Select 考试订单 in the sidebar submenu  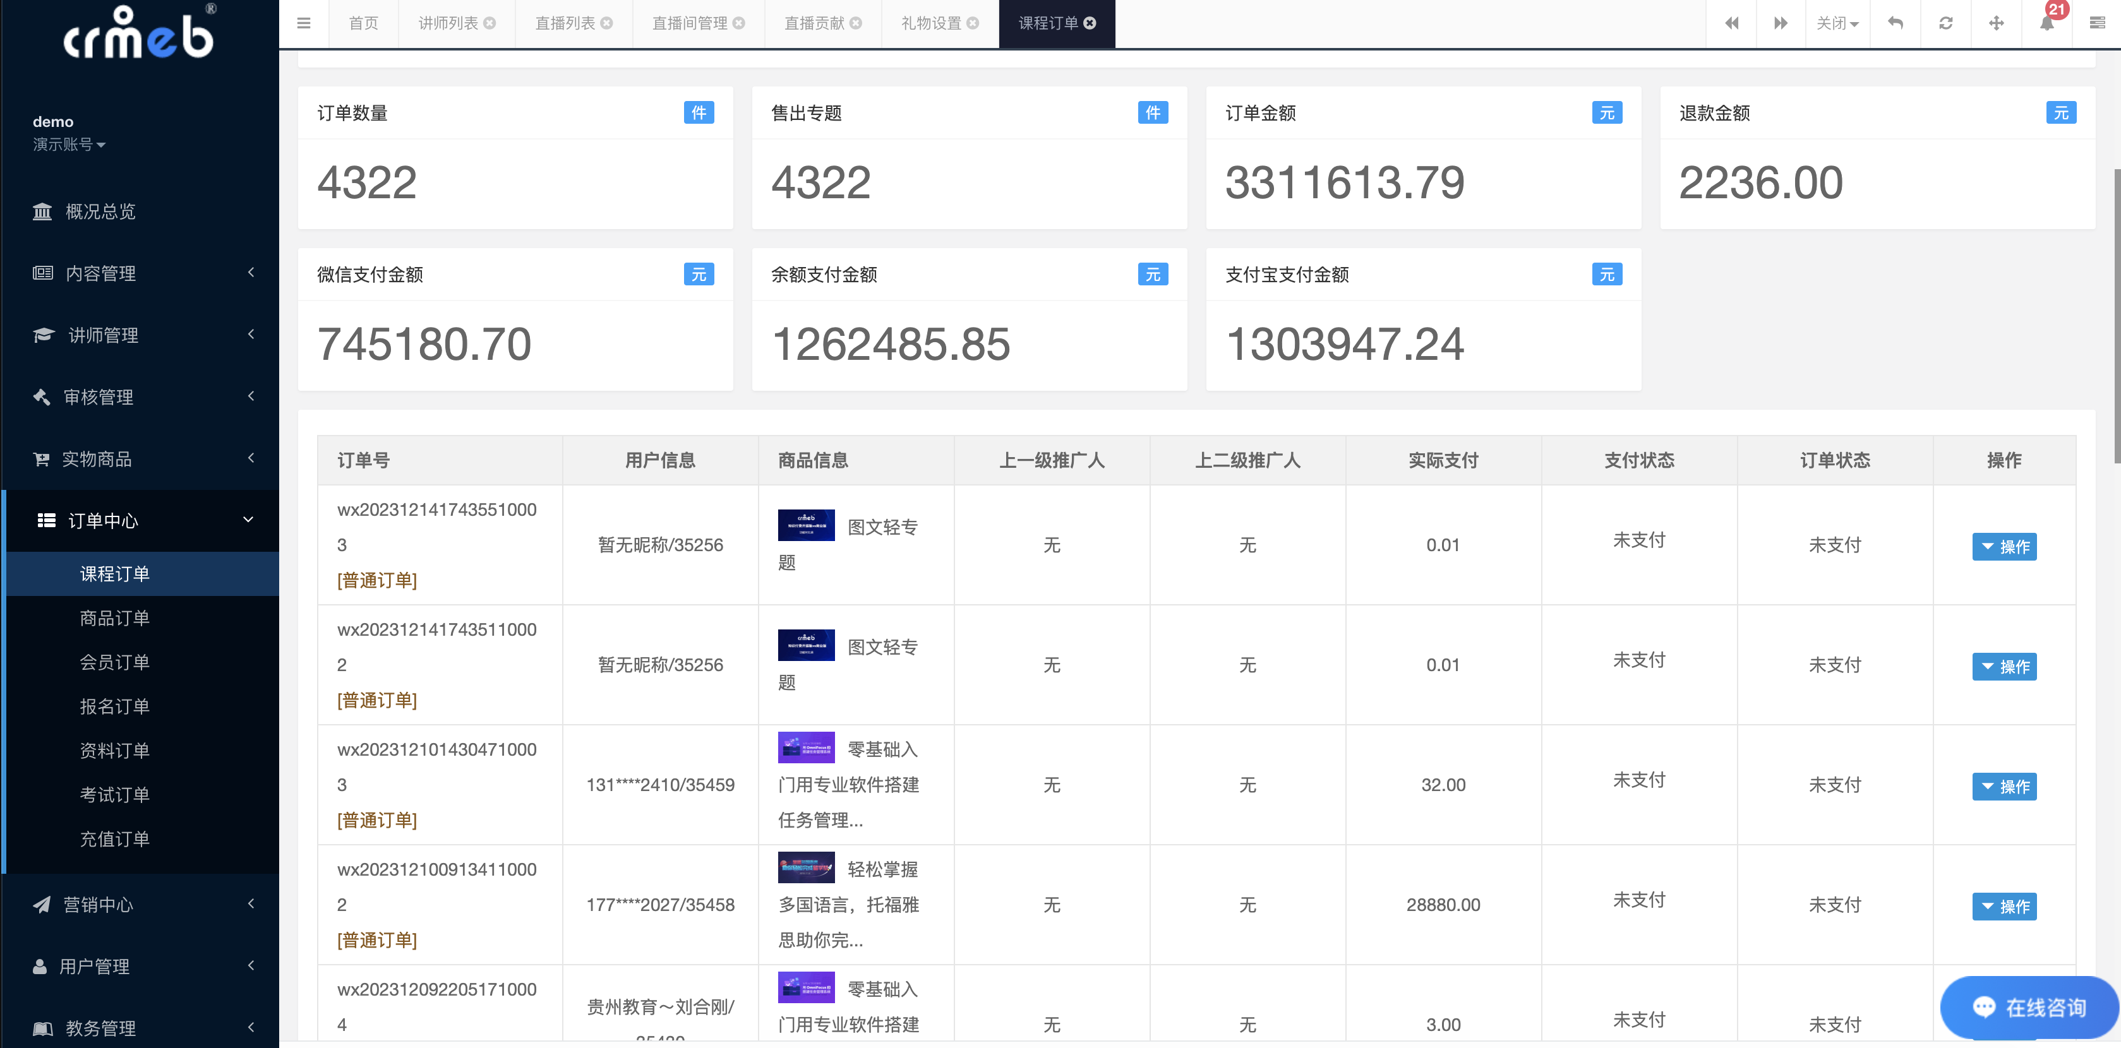click(x=141, y=794)
